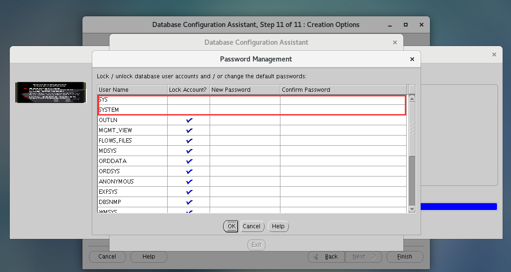This screenshot has height=272, width=511.
Task: Click the table scrollbar down arrow
Action: 412,209
